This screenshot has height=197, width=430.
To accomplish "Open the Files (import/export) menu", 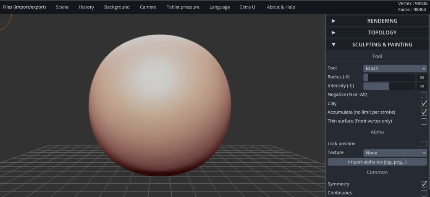I will 24,7.
